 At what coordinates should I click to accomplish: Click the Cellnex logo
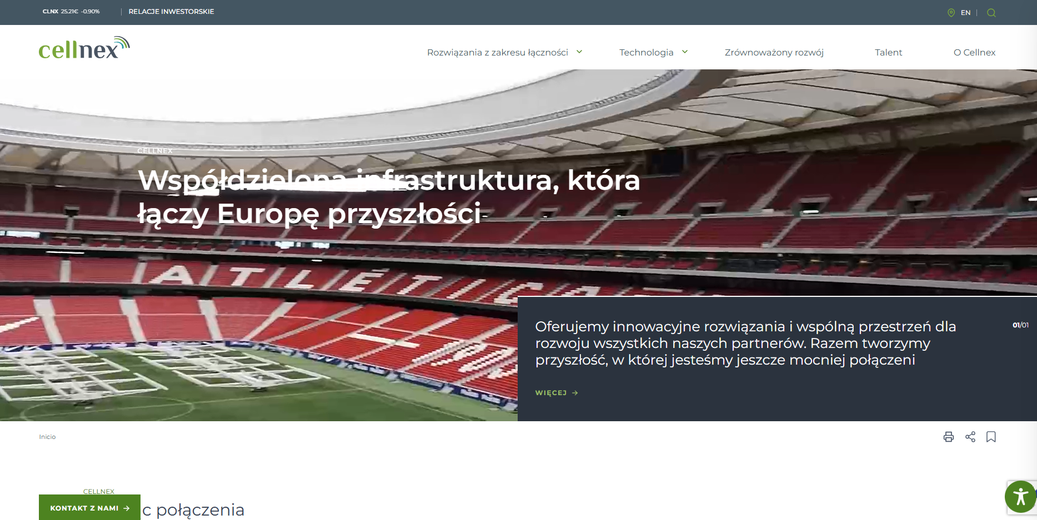tap(84, 48)
